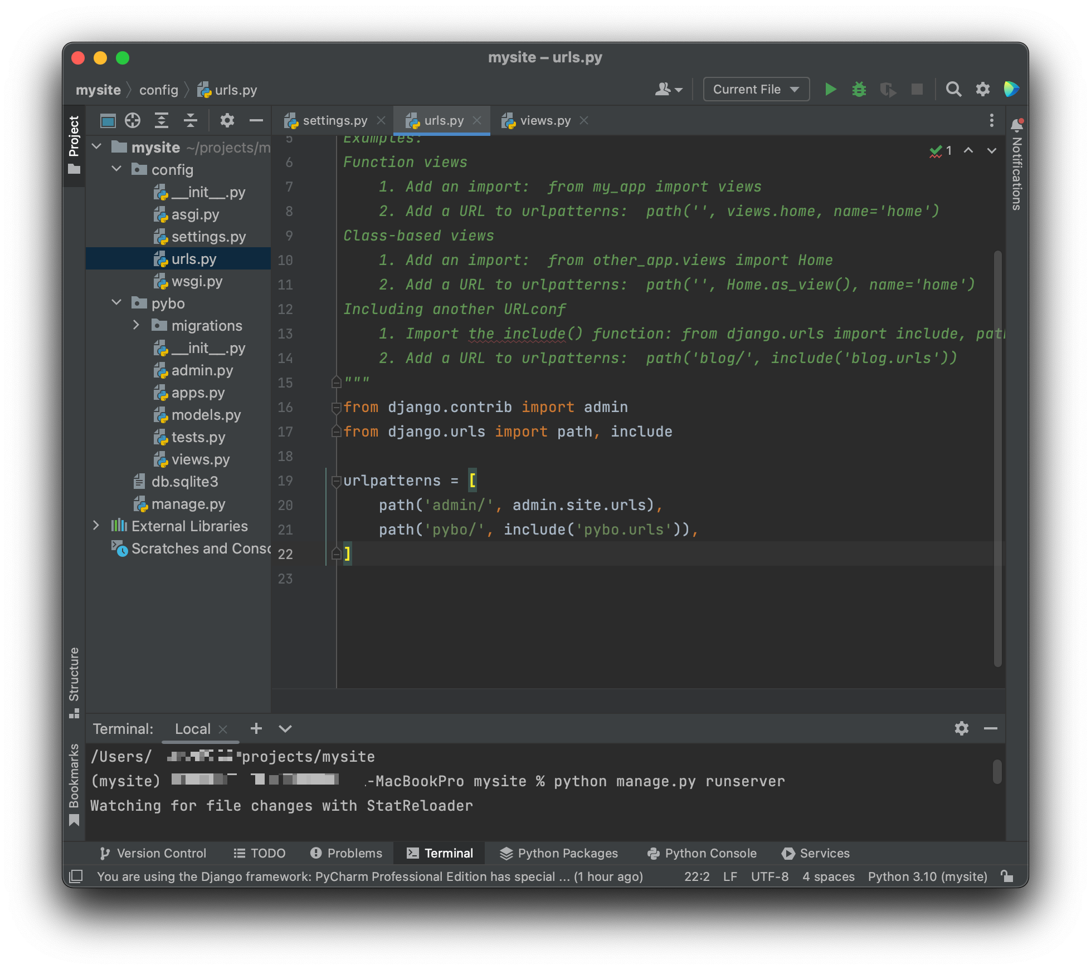Click the green Run button
The height and width of the screenshot is (970, 1091).
tap(830, 89)
